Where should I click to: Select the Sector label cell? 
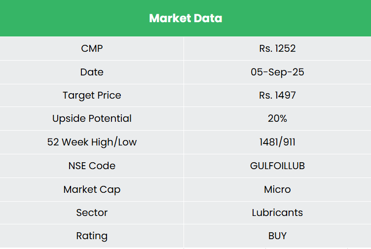[x=92, y=213]
